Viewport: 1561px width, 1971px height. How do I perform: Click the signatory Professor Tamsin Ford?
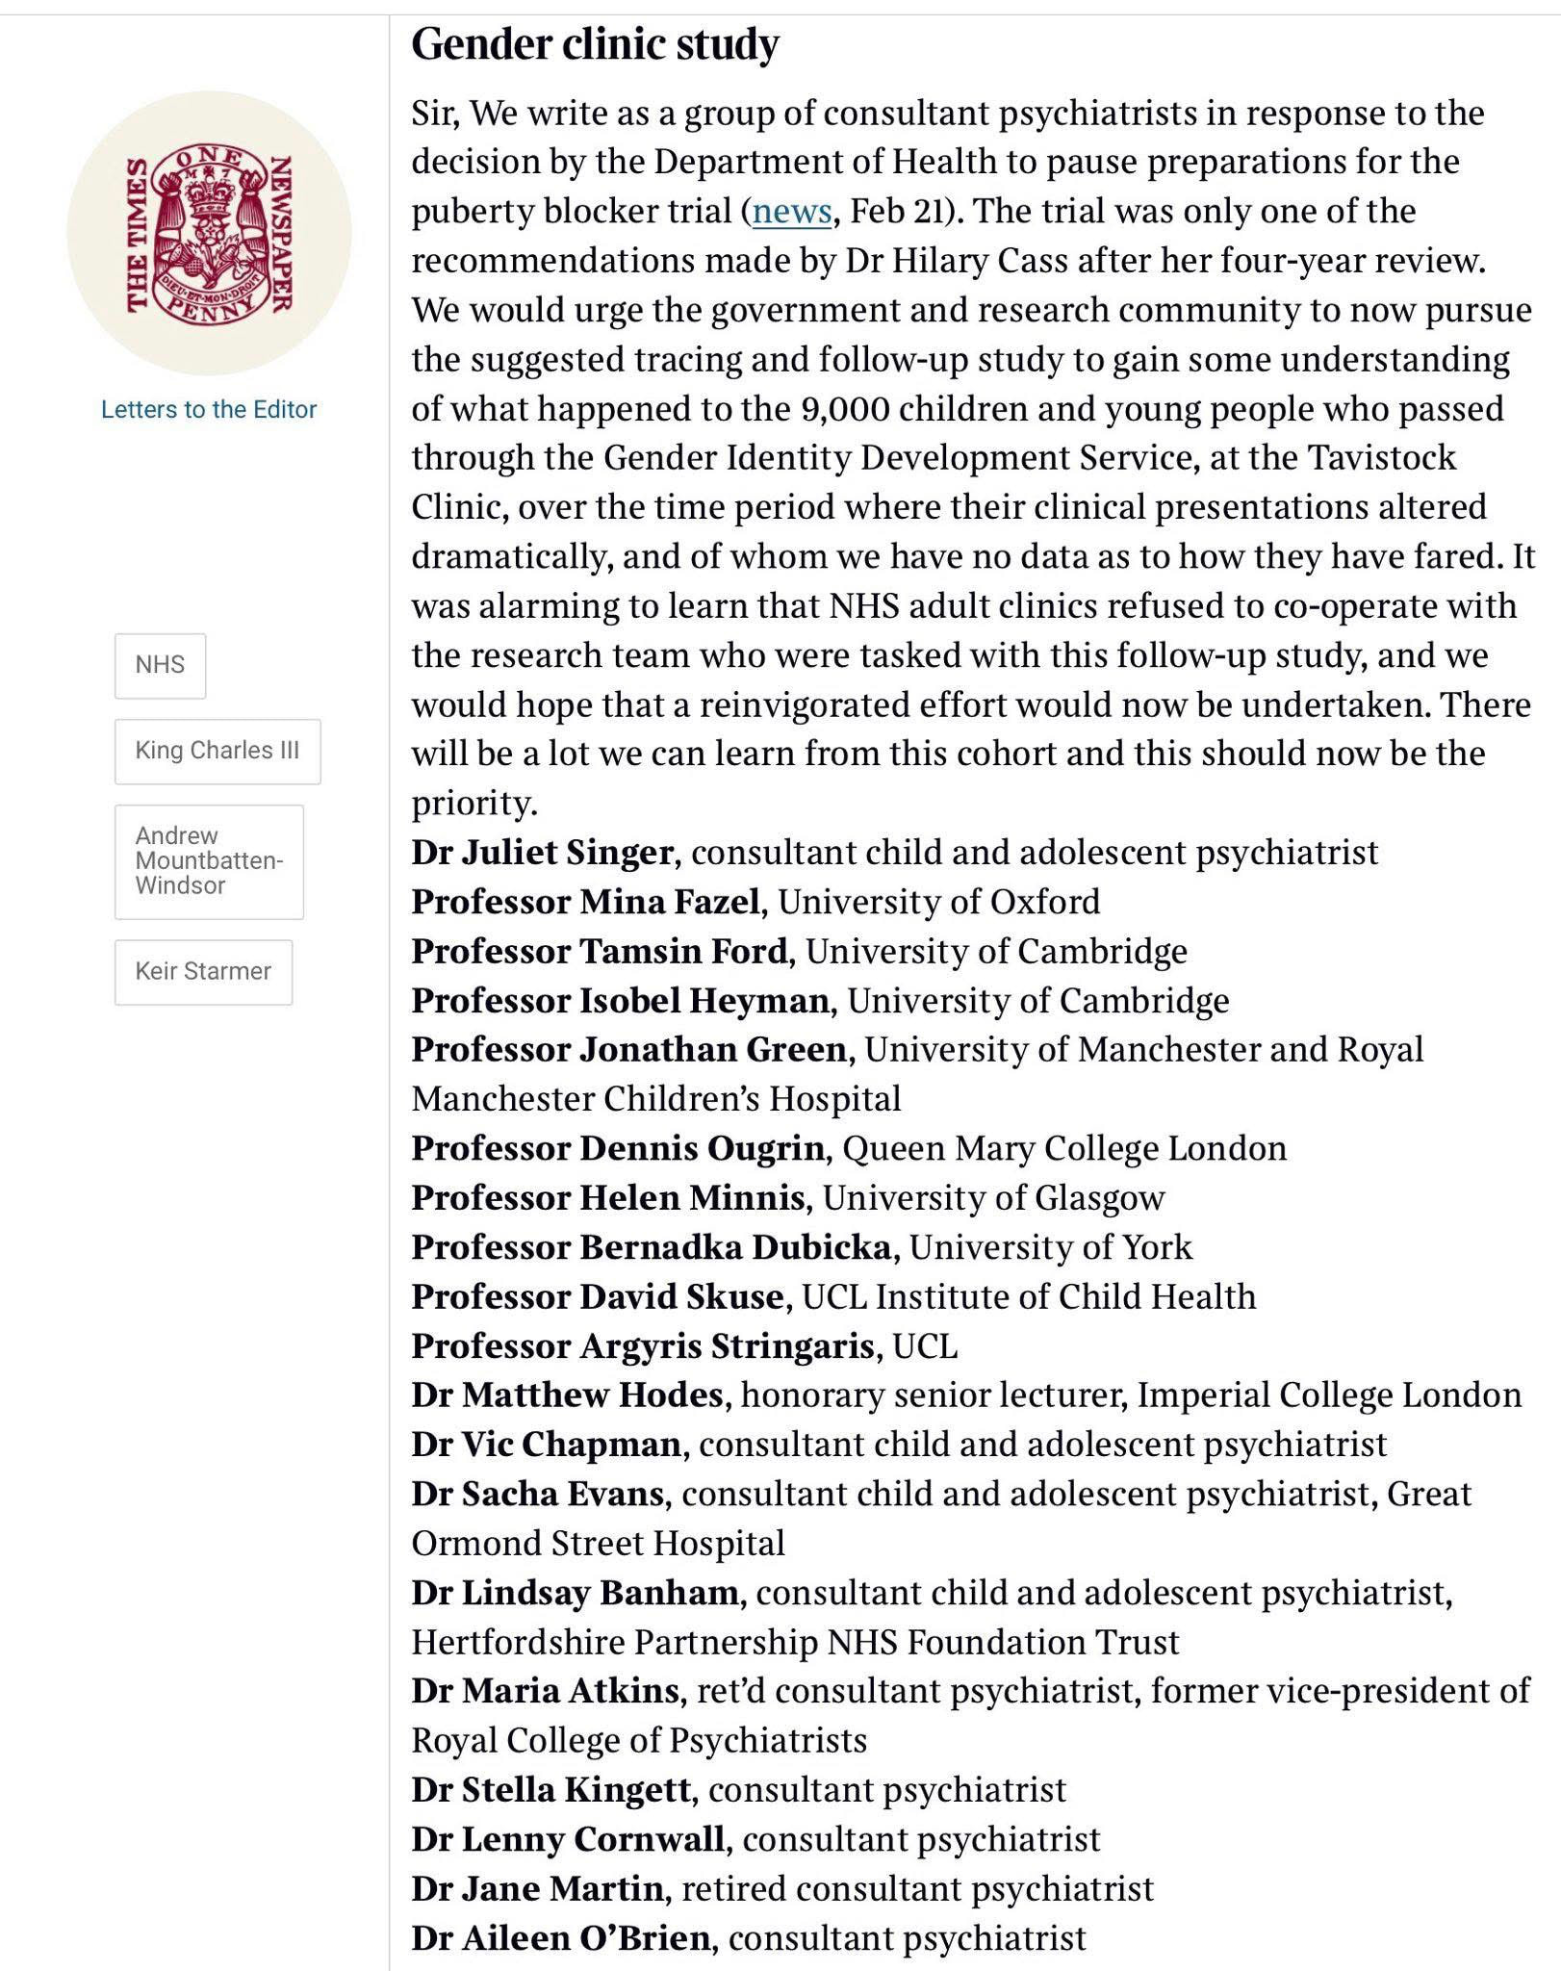600,952
